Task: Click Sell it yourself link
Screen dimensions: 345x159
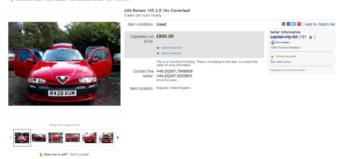Action: coord(79,154)
